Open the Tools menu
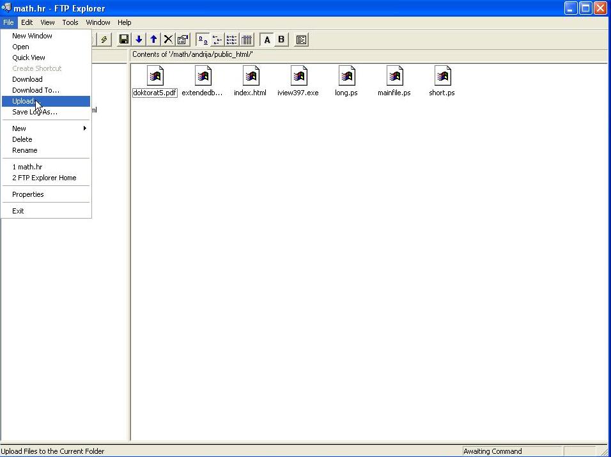The width and height of the screenshot is (611, 457). [70, 22]
